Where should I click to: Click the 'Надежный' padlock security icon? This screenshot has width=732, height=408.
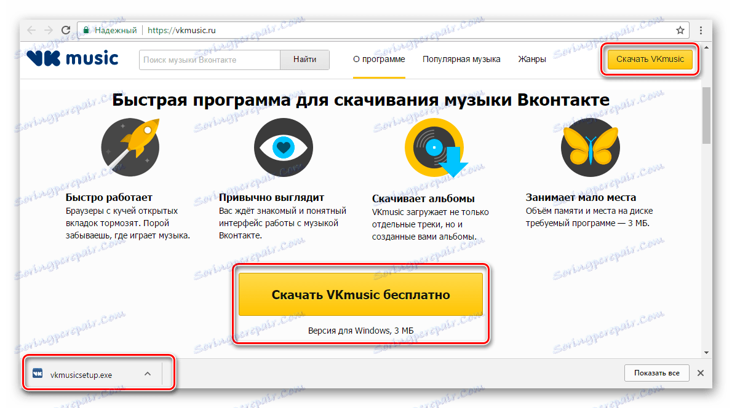coord(86,29)
